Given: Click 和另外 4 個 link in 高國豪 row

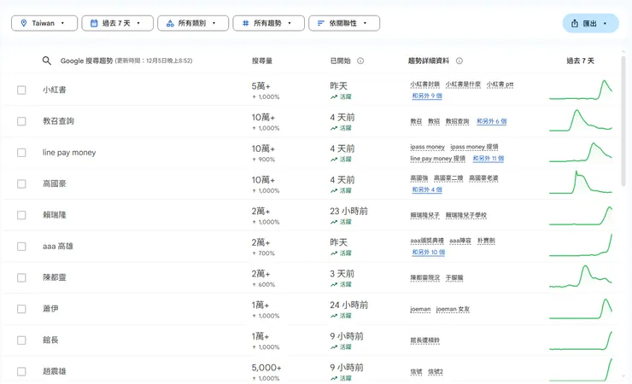Looking at the screenshot, I should point(427,189).
